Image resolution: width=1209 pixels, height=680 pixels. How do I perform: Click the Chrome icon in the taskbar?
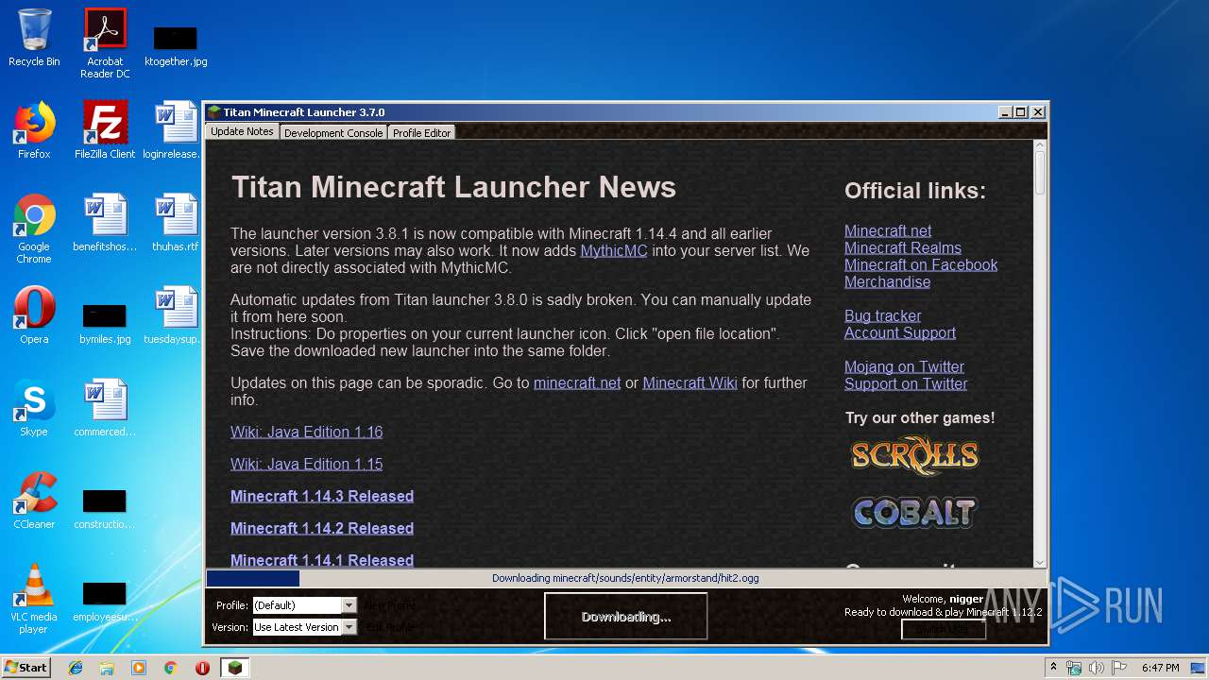click(171, 668)
